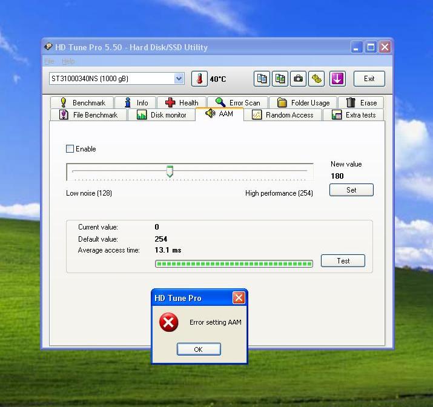Click the Exit button
Image resolution: width=433 pixels, height=407 pixels.
click(x=369, y=79)
